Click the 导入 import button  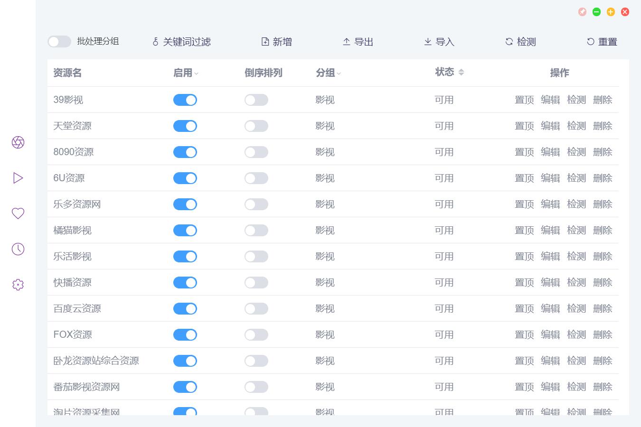pyautogui.click(x=439, y=42)
